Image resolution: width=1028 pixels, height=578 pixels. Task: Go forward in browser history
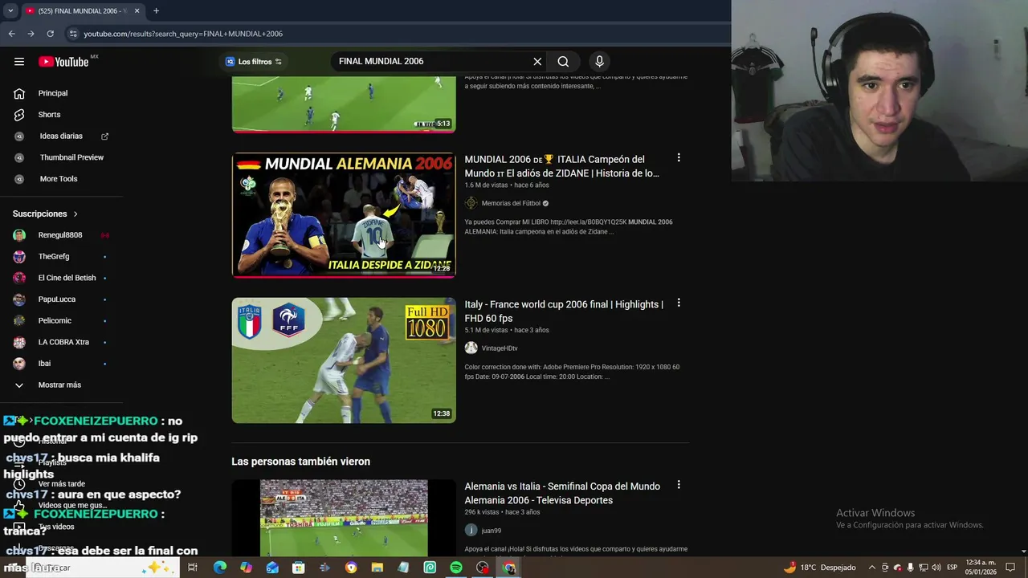click(x=31, y=34)
